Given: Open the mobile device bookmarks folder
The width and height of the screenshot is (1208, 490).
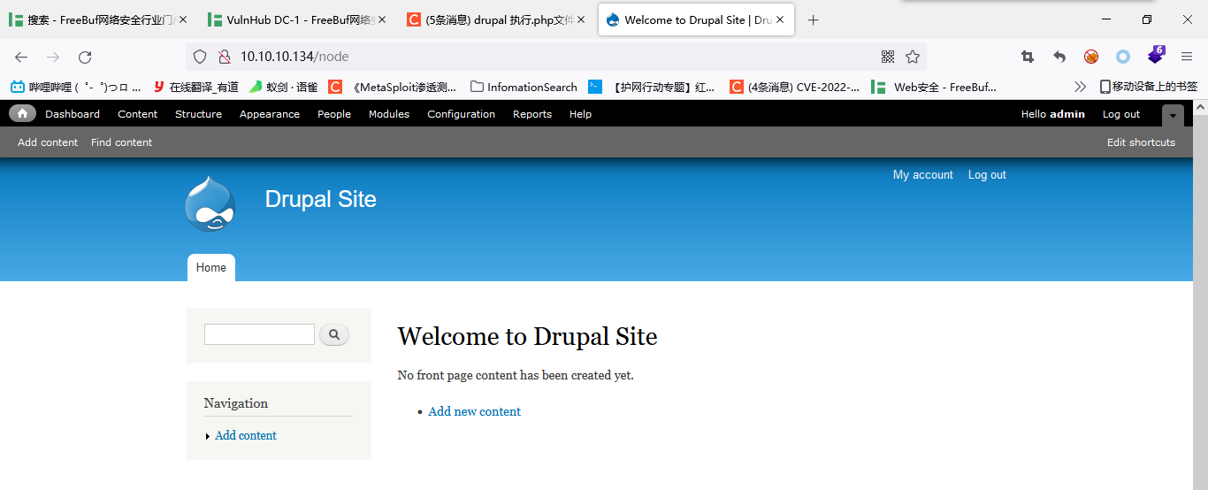Looking at the screenshot, I should 1148,87.
